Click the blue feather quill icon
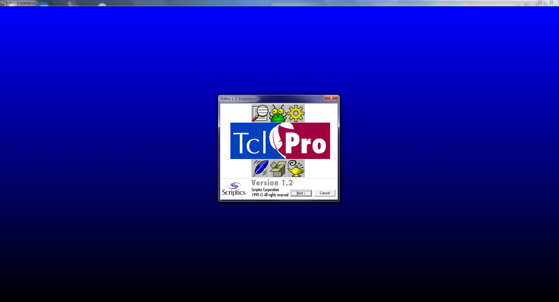559x302 pixels. pyautogui.click(x=260, y=168)
